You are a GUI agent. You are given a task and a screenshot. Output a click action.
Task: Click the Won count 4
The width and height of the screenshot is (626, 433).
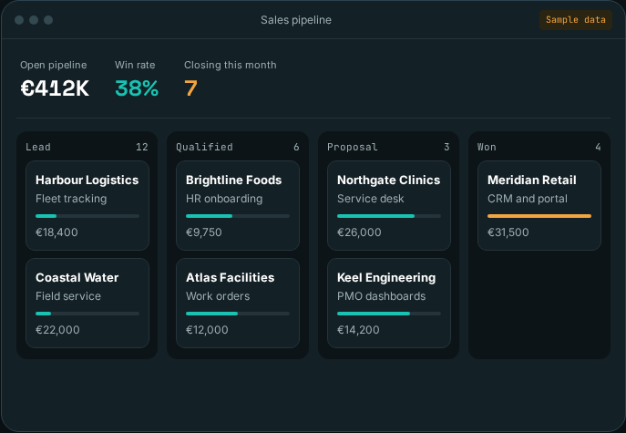click(598, 147)
